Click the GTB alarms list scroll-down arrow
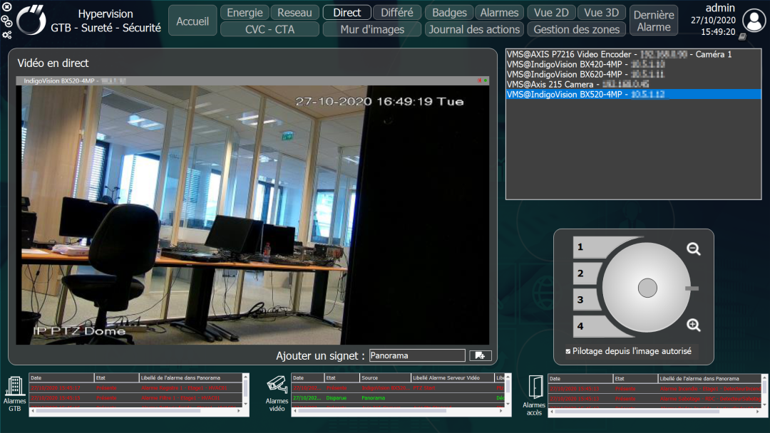The width and height of the screenshot is (770, 433). (x=246, y=404)
